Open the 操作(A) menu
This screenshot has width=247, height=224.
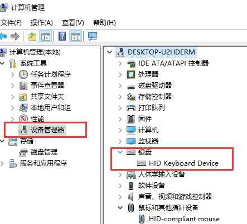(x=42, y=23)
